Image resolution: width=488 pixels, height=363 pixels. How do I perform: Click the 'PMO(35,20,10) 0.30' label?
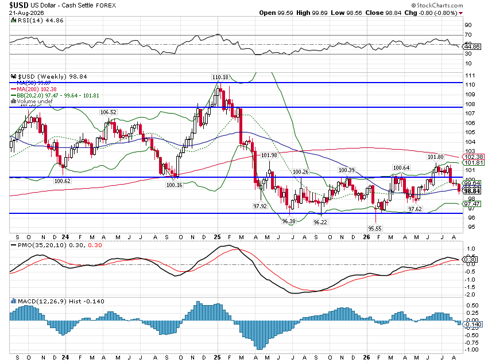tap(52, 245)
